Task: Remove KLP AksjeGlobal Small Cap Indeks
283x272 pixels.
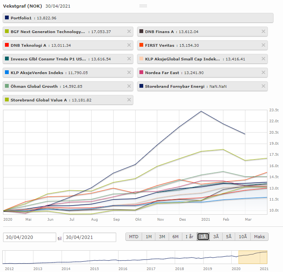Action: pyautogui.click(x=263, y=59)
